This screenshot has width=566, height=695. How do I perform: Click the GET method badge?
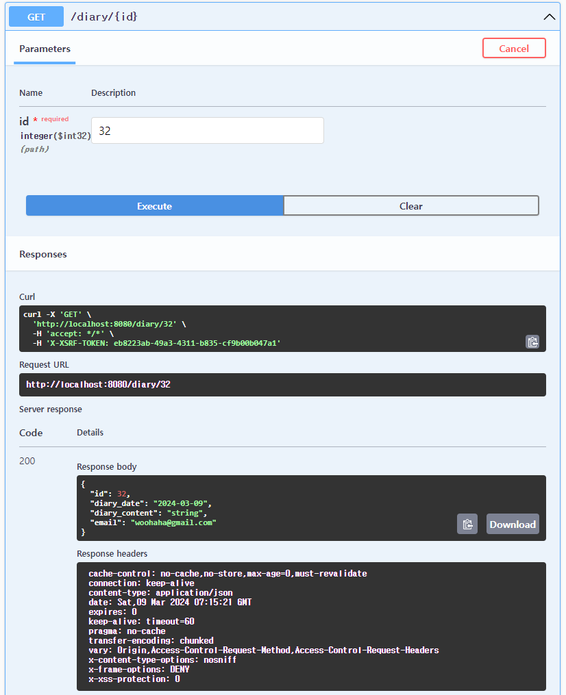point(36,17)
